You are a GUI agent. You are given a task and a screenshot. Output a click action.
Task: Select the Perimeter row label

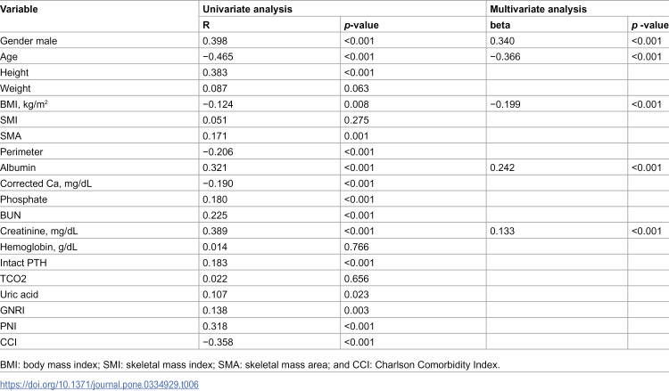[21, 152]
